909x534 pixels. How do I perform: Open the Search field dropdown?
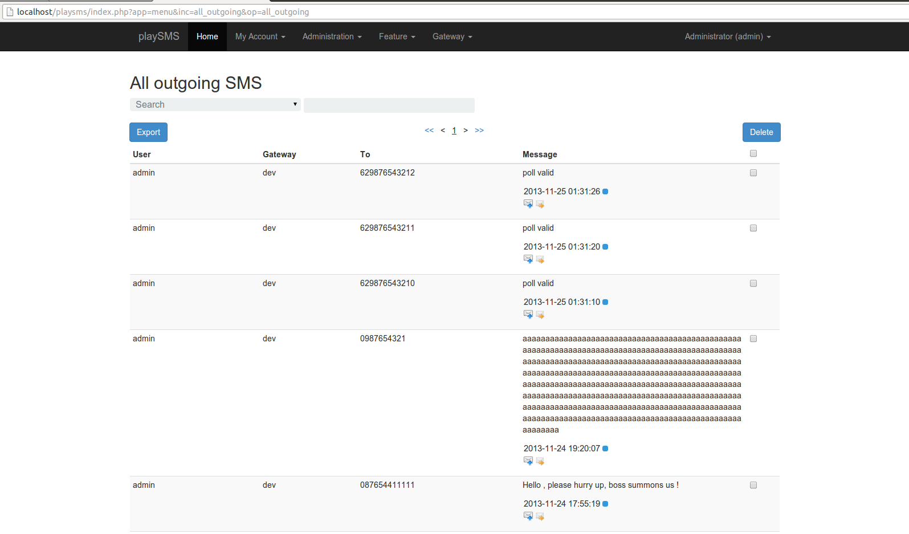[x=215, y=104]
